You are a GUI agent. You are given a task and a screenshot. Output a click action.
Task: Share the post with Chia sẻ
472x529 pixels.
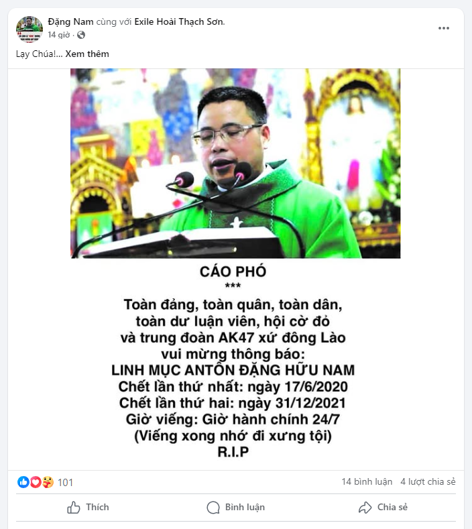(x=383, y=507)
